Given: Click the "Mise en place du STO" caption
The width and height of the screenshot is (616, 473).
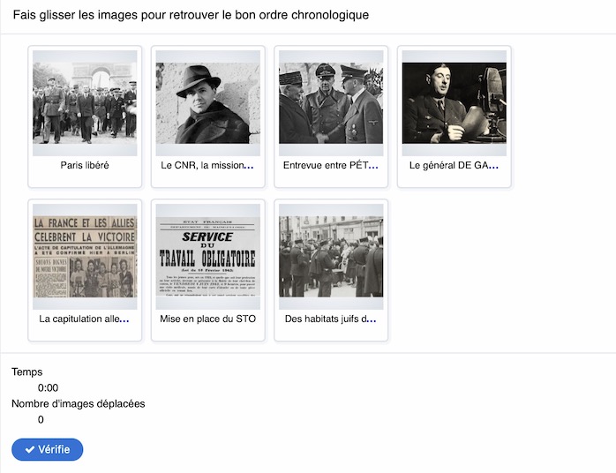Looking at the screenshot, I should [x=207, y=319].
